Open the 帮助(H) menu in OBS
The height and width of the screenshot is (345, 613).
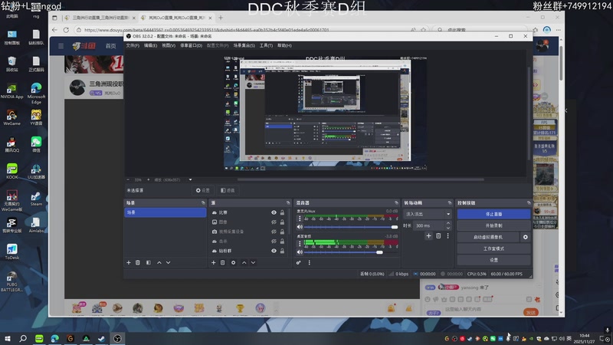tap(284, 45)
